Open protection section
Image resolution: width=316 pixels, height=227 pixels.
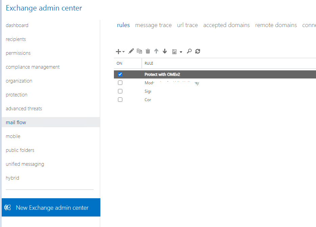point(17,95)
